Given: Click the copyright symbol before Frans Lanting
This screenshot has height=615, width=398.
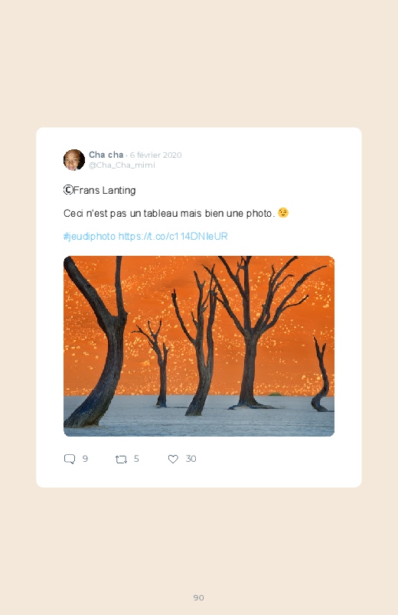Looking at the screenshot, I should point(68,190).
